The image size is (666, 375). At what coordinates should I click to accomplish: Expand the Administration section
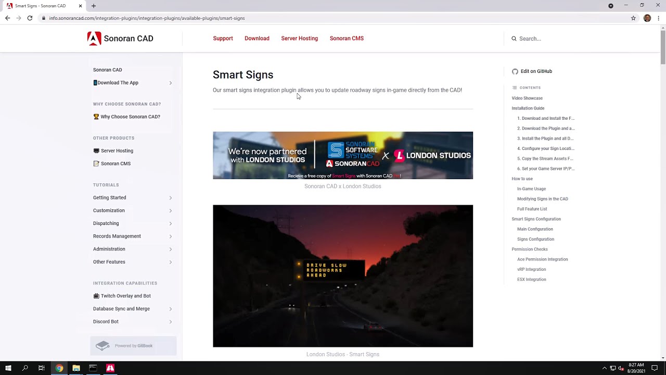point(170,249)
